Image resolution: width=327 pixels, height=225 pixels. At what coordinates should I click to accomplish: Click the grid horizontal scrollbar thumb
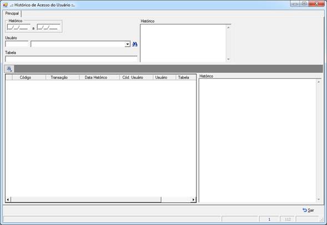[x=86, y=199]
